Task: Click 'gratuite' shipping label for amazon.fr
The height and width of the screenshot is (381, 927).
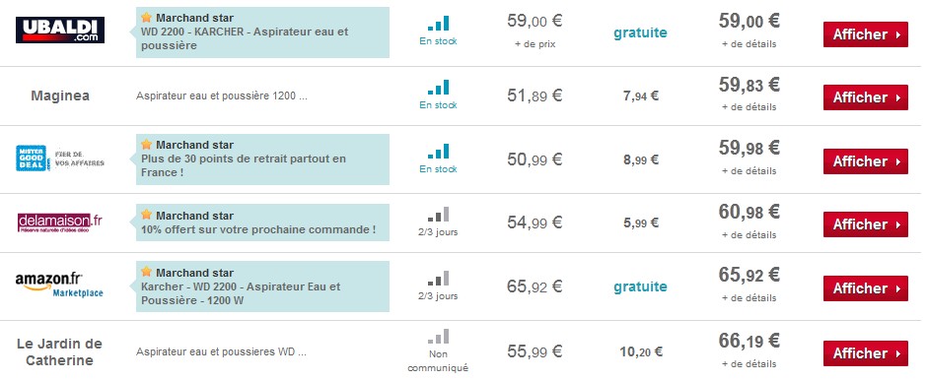Action: tap(640, 287)
